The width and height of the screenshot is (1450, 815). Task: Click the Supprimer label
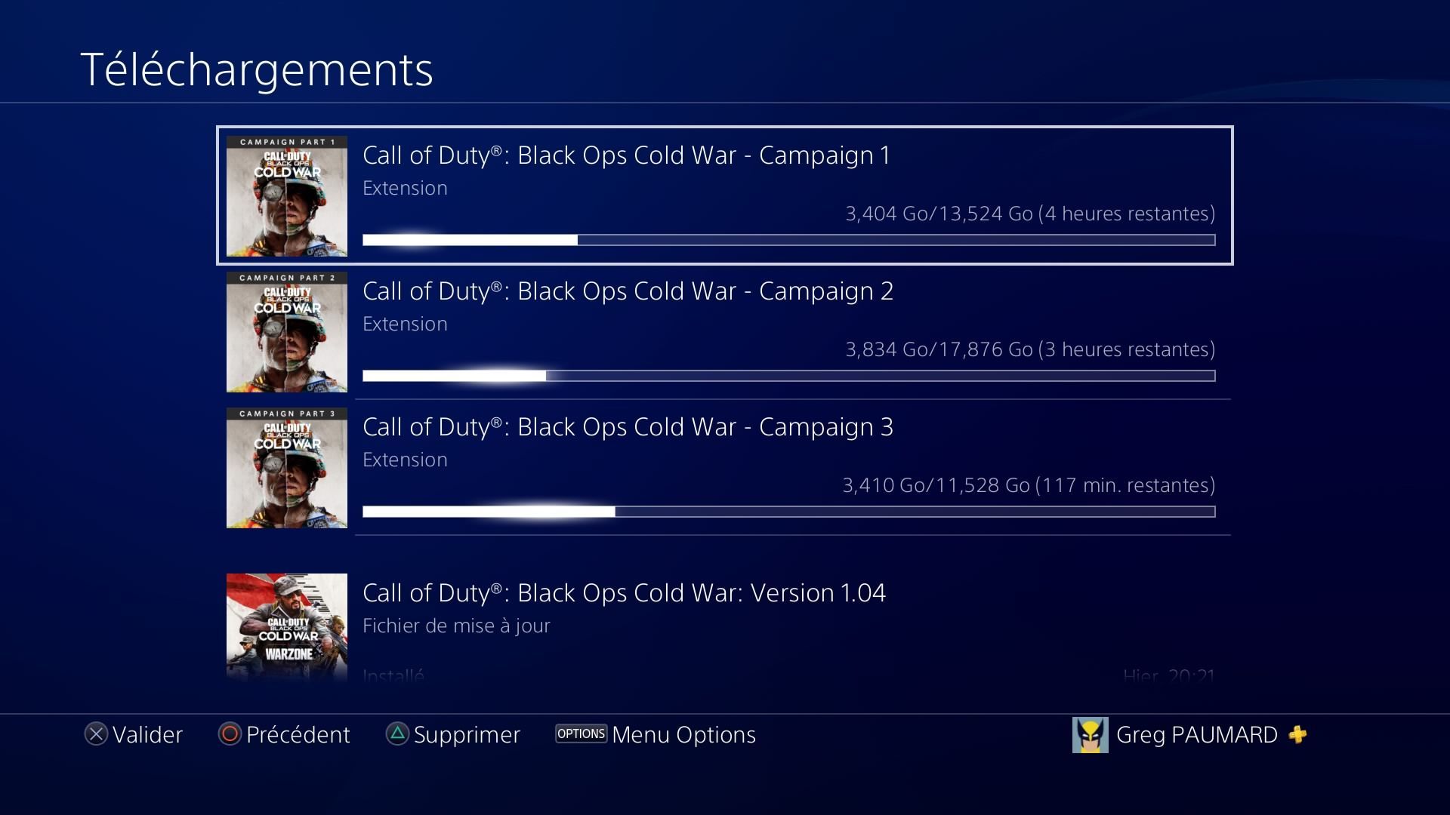(467, 736)
